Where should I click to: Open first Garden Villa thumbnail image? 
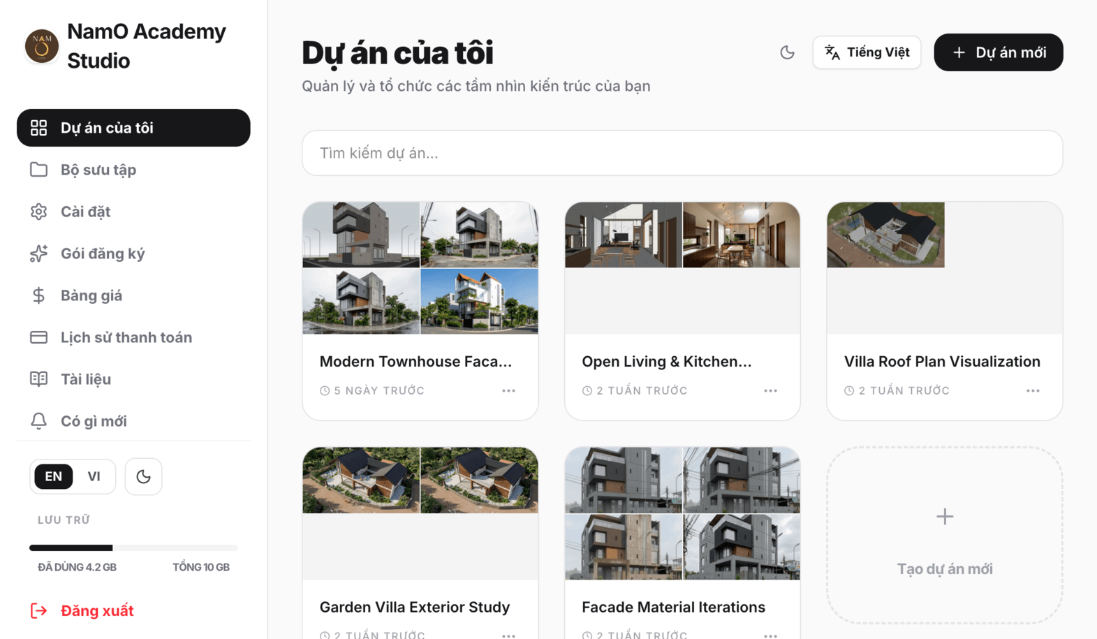click(361, 480)
